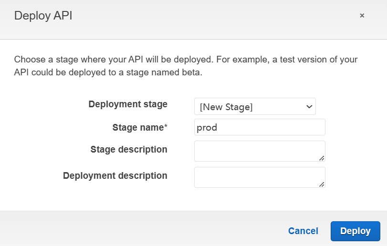
Task: Click into the Stage description text area
Action: point(258,151)
